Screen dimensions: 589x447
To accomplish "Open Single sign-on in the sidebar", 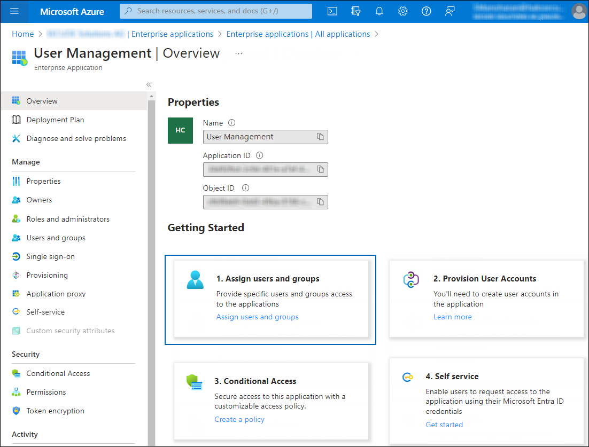I will (50, 256).
